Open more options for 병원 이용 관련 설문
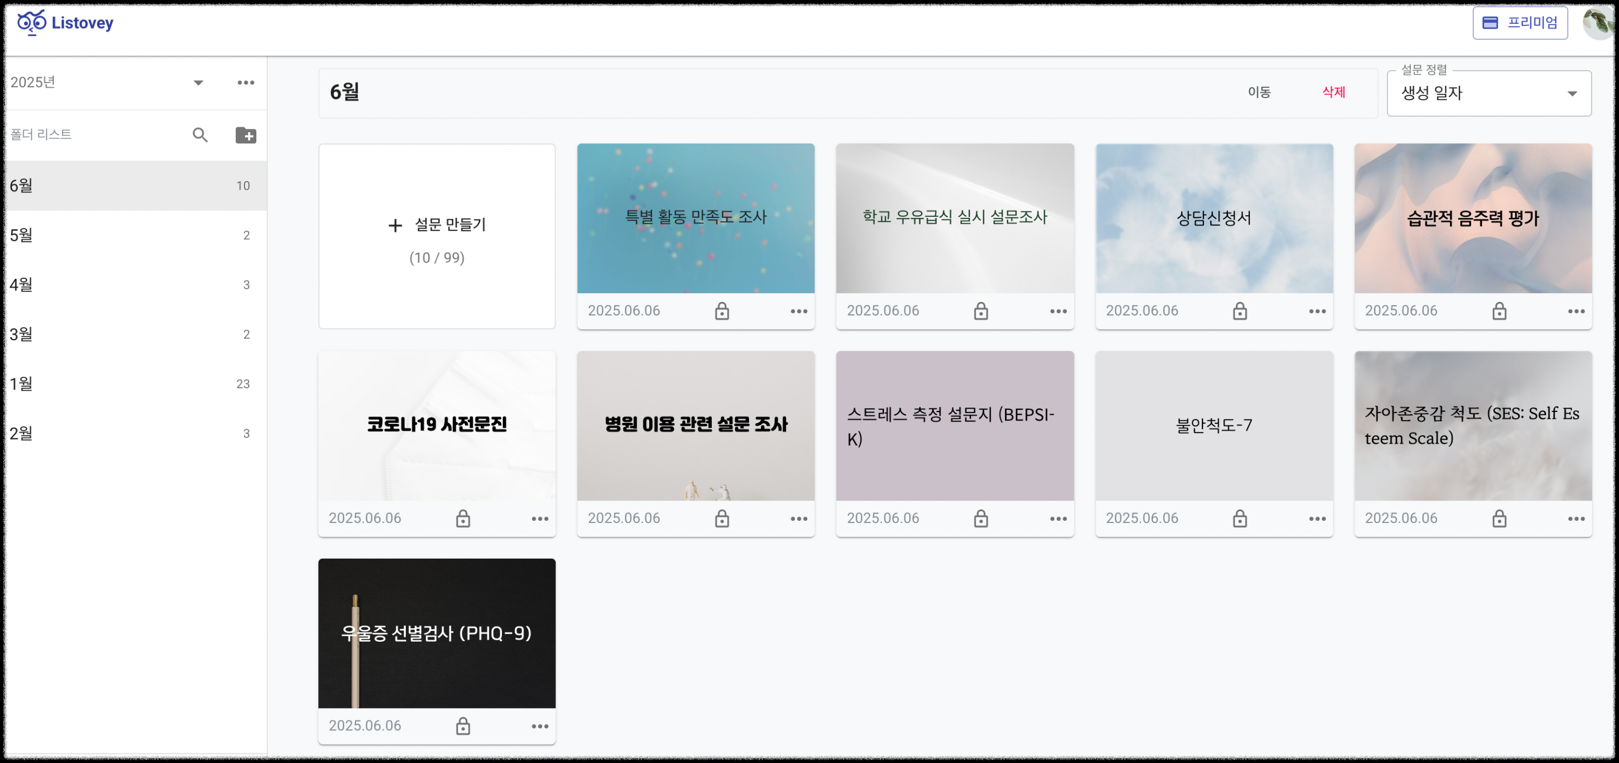 tap(799, 519)
